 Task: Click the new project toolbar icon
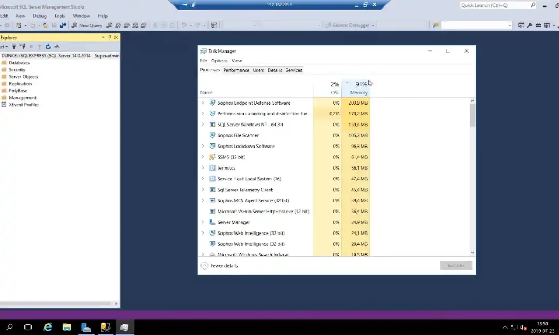[x=19, y=25]
